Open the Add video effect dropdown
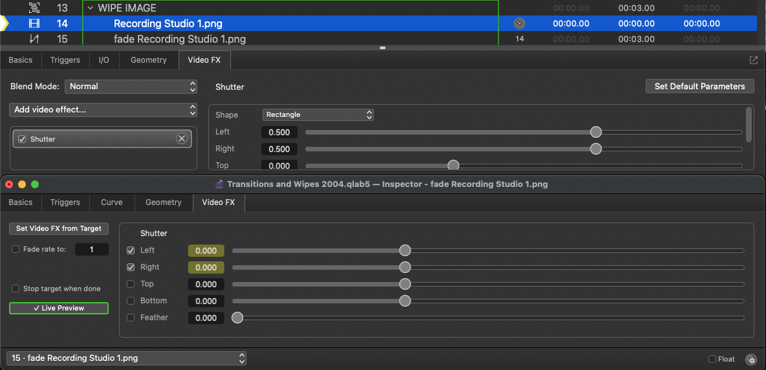The width and height of the screenshot is (766, 370). [x=103, y=110]
